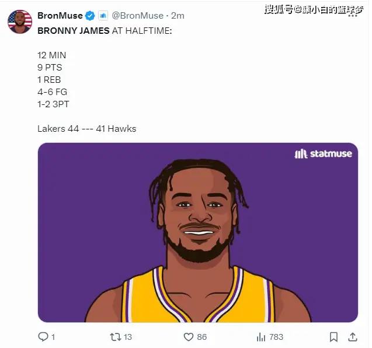Click the views count 783

pyautogui.click(x=276, y=337)
